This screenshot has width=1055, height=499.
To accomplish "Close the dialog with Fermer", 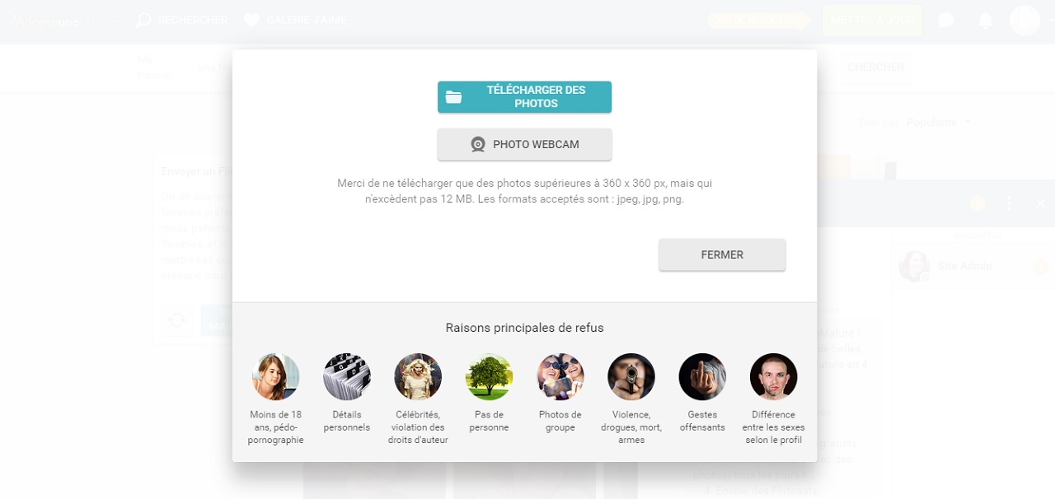I will point(722,255).
